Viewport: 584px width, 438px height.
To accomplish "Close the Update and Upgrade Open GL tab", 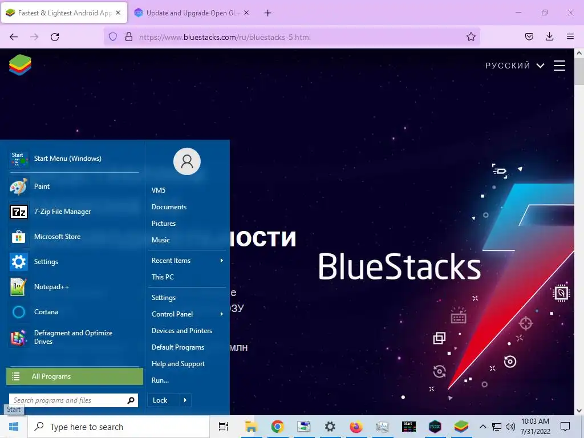I will [246, 13].
